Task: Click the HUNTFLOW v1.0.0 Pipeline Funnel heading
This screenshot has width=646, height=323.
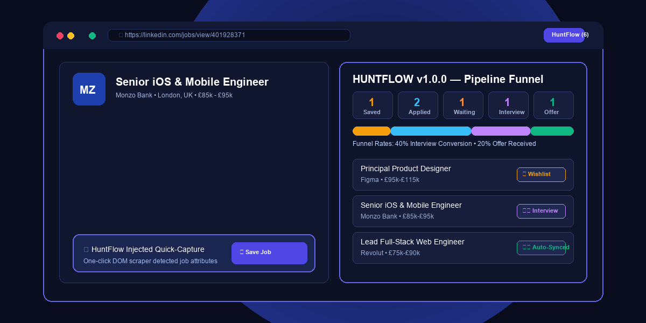Action: point(448,79)
